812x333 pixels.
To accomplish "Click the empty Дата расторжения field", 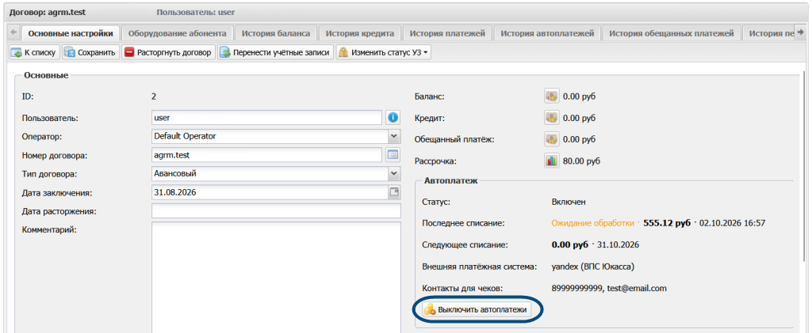I will [277, 211].
